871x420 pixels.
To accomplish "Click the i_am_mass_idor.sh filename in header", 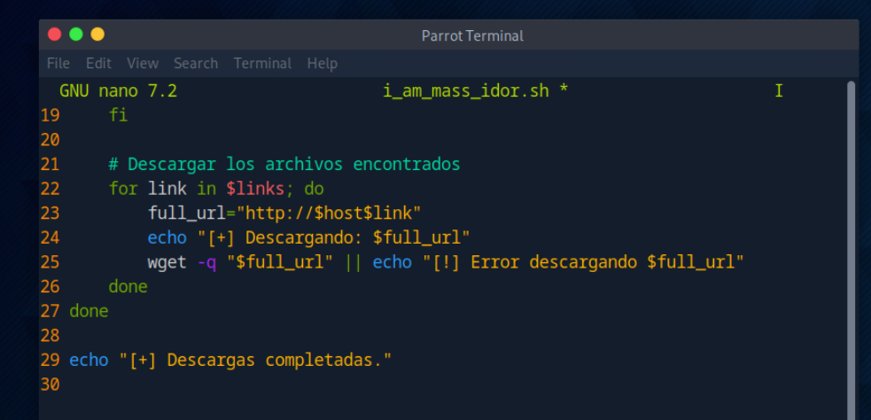I will click(465, 91).
